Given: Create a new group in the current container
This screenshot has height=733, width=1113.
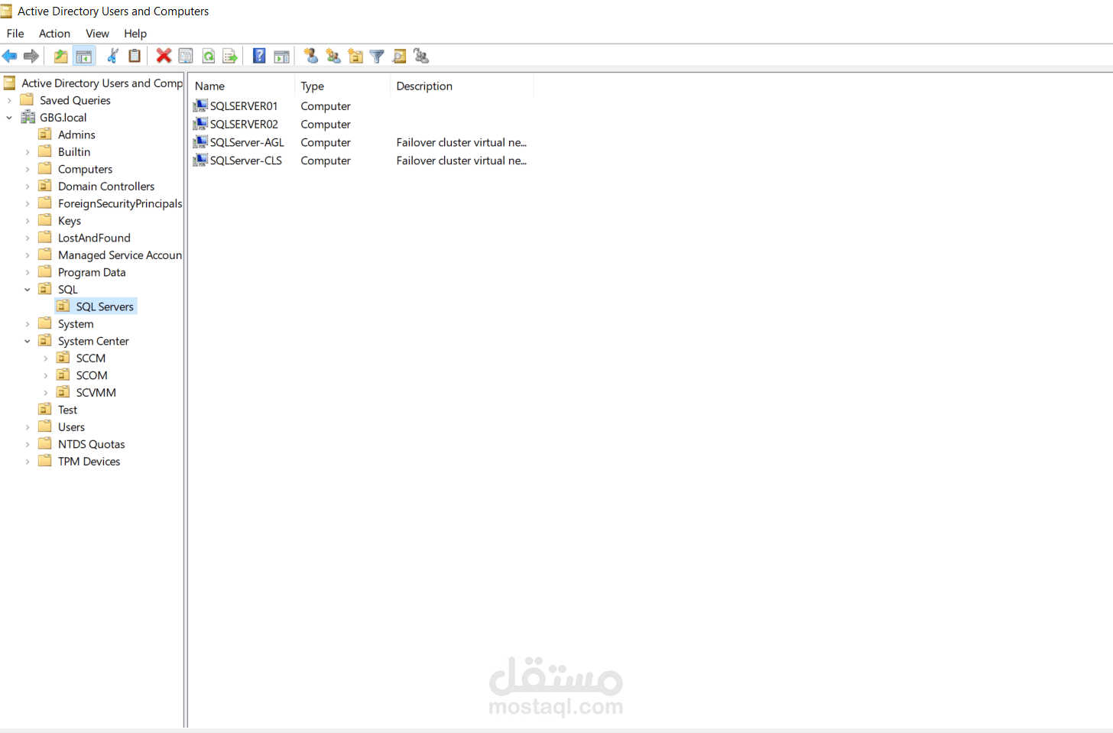Looking at the screenshot, I should coord(333,56).
